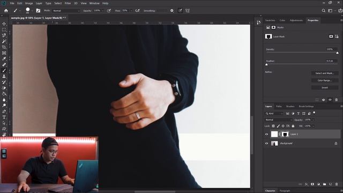Select the Dodge tool

4,106
